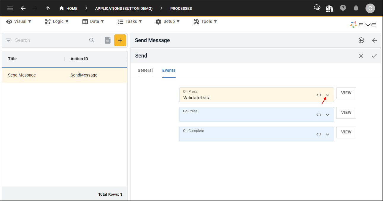The image size is (383, 201).
Task: Expand the Do Press dropdown
Action: click(328, 115)
